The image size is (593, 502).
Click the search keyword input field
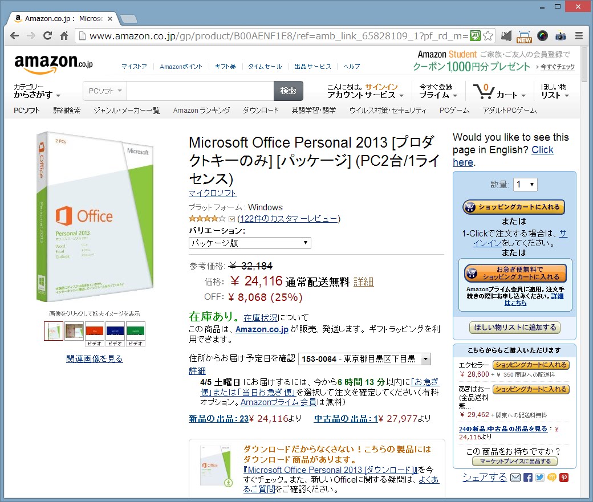click(200, 91)
